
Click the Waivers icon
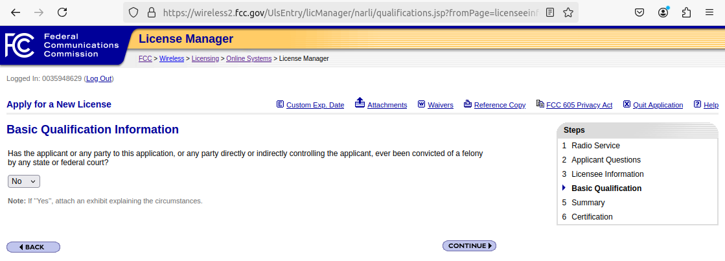[421, 104]
